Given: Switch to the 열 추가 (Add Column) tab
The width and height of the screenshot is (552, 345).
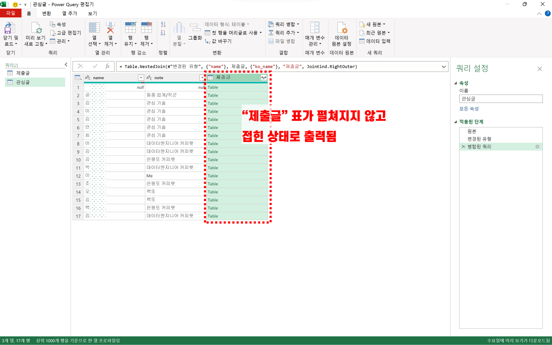Looking at the screenshot, I should click(x=70, y=13).
